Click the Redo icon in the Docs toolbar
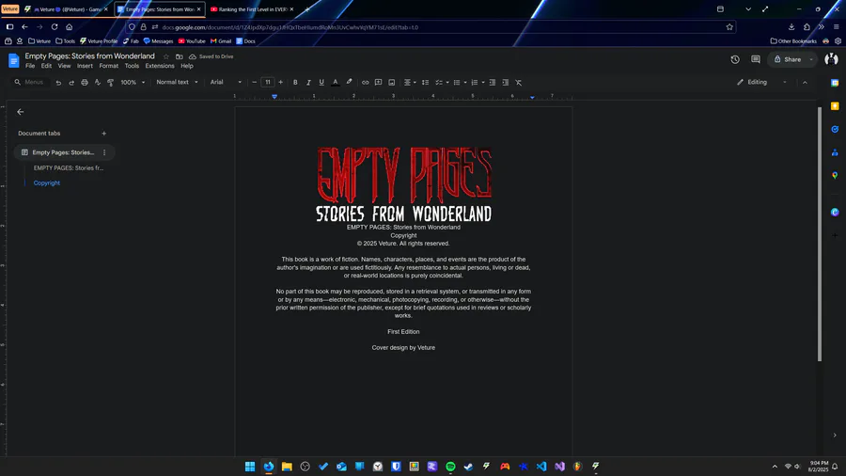This screenshot has width=846, height=476. [71, 83]
